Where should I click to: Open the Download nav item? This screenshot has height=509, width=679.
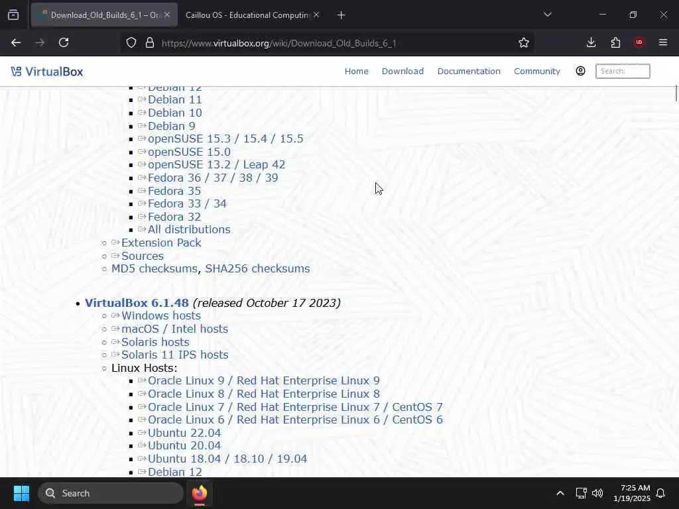tap(402, 72)
